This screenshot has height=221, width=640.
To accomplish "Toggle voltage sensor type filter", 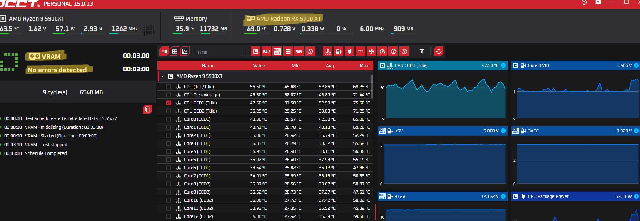I will 339,51.
